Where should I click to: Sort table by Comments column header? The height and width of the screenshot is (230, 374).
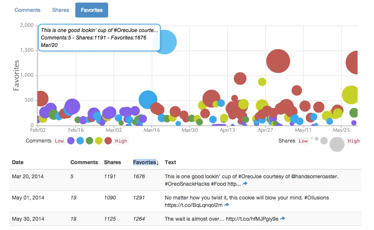[84, 162]
